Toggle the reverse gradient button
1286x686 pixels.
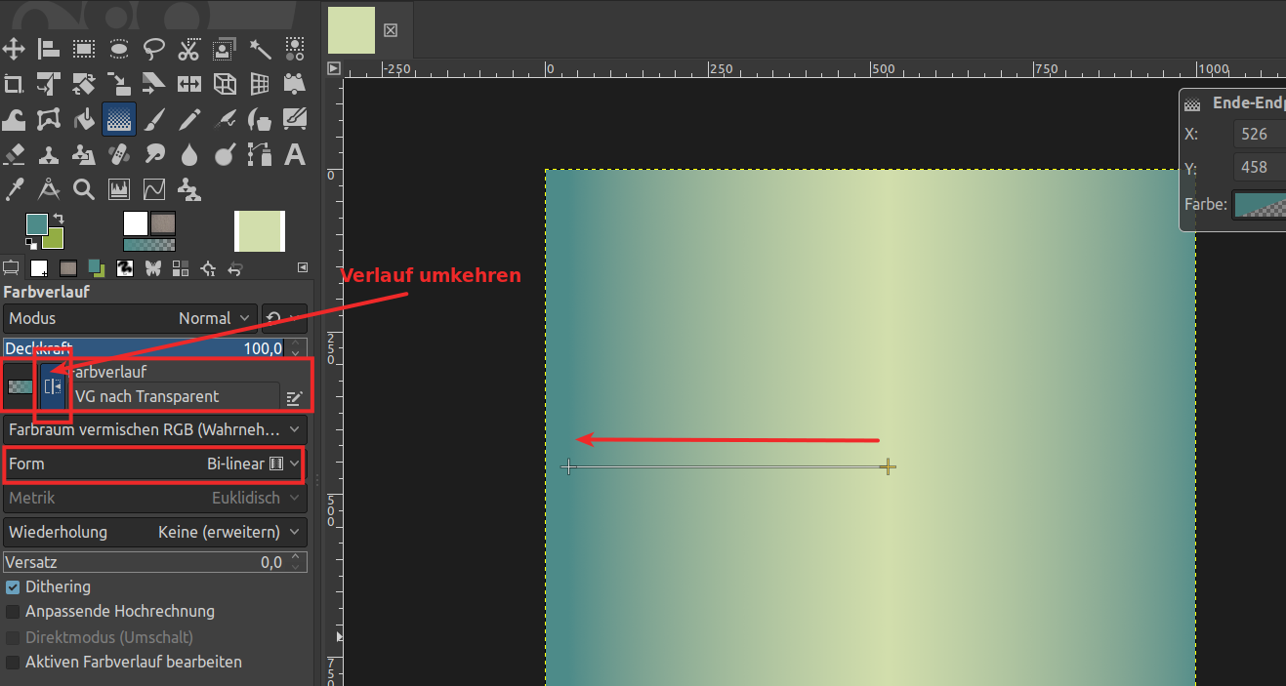[x=52, y=386]
